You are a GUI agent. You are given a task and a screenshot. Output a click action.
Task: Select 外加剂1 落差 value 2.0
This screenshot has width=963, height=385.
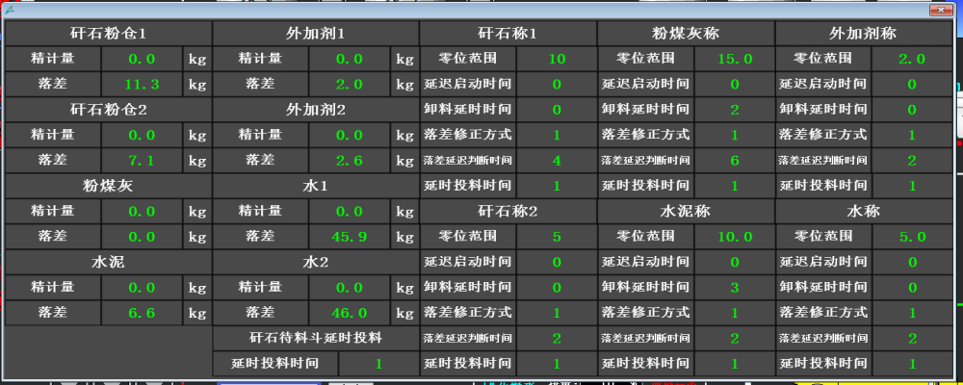350,84
